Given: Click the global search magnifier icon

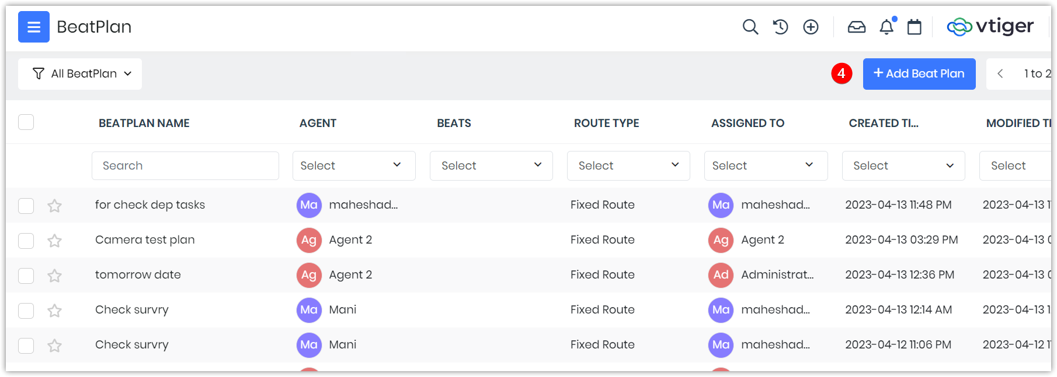Looking at the screenshot, I should click(750, 27).
